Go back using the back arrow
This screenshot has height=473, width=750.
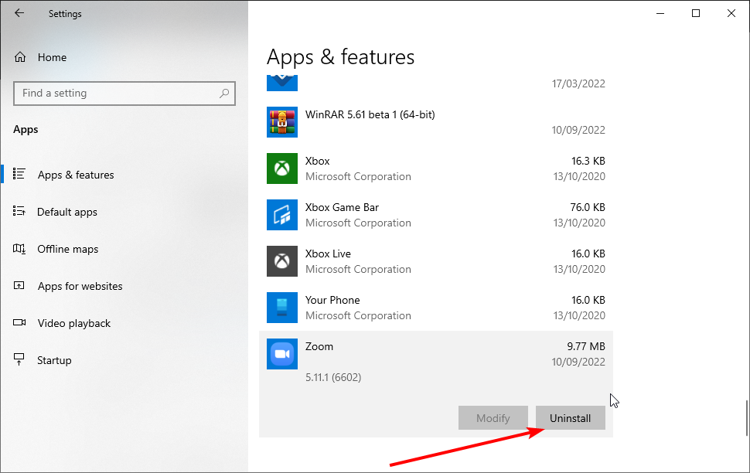(x=19, y=13)
